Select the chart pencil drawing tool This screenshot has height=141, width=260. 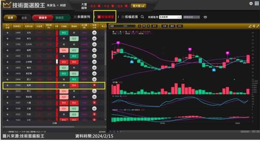pos(250,26)
